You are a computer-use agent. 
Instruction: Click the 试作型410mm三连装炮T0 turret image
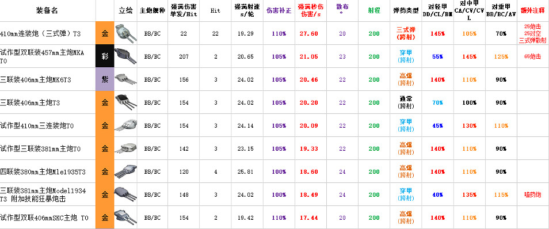[x=125, y=125]
